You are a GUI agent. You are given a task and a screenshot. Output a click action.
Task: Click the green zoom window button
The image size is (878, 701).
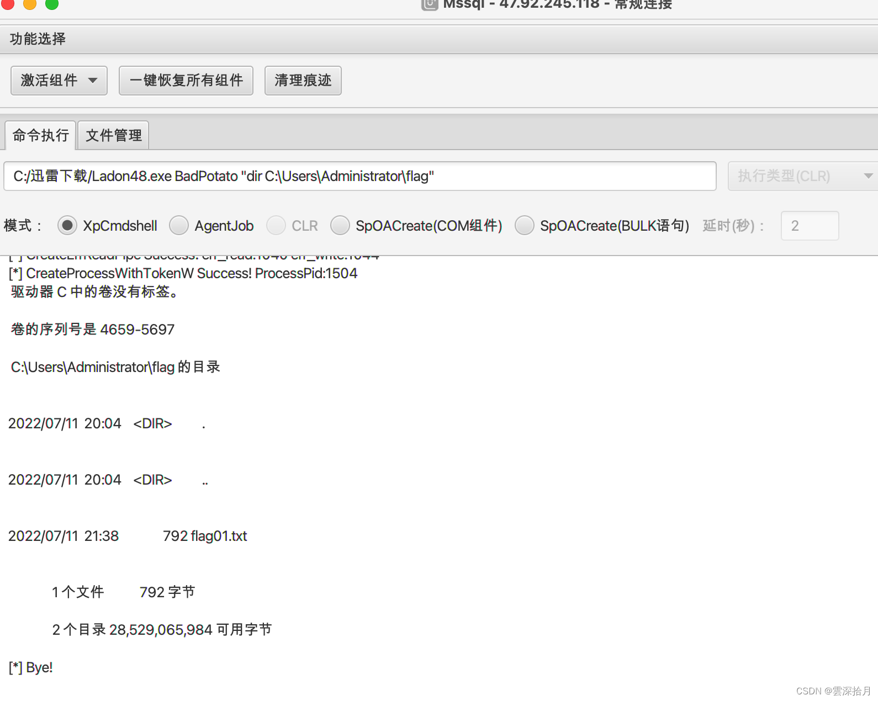52,3
